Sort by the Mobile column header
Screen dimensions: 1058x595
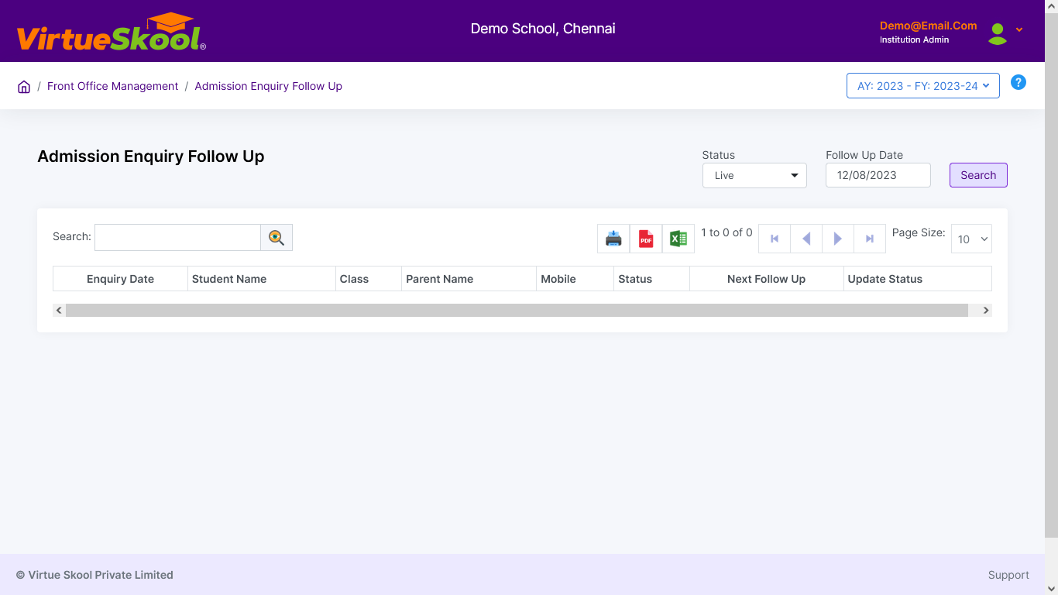tap(575, 279)
